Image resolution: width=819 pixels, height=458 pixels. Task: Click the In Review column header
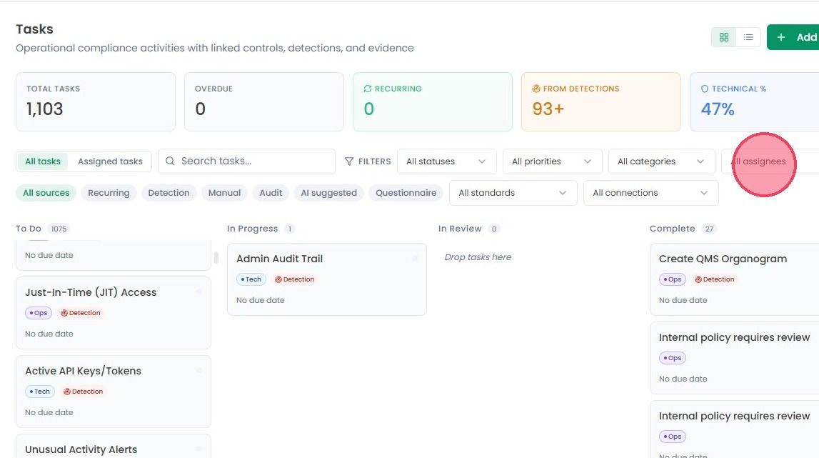(460, 229)
